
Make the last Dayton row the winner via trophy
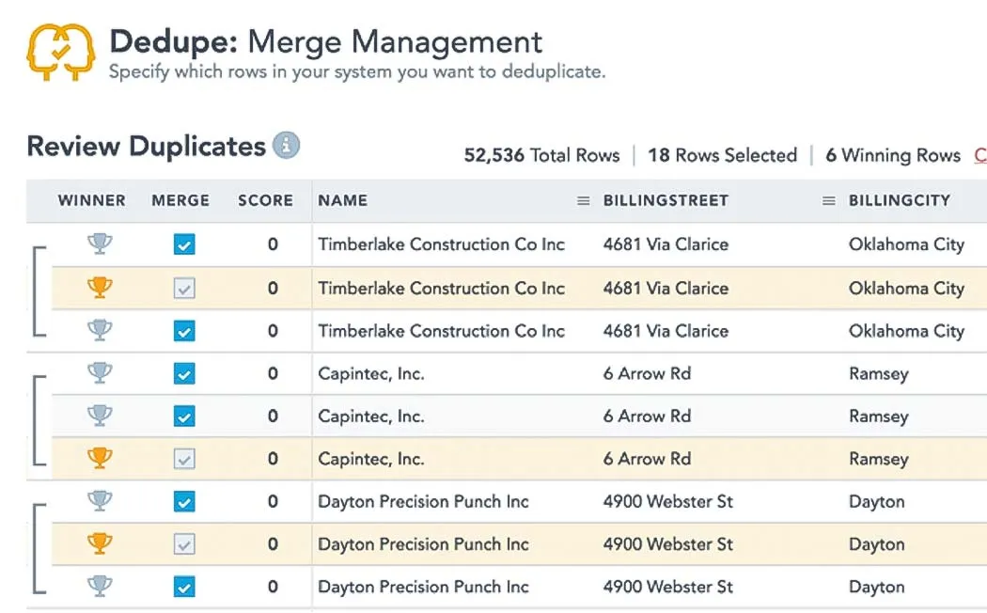coord(100,587)
